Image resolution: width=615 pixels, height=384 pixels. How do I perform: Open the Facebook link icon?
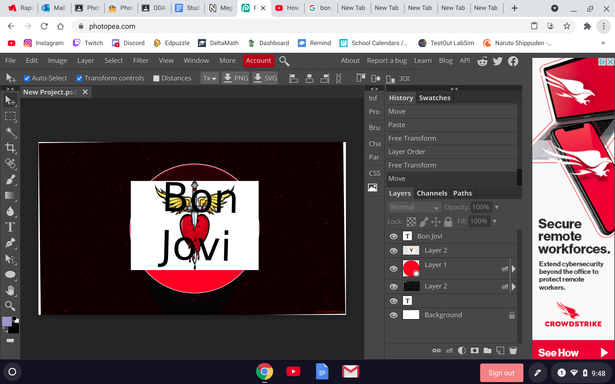tap(513, 61)
